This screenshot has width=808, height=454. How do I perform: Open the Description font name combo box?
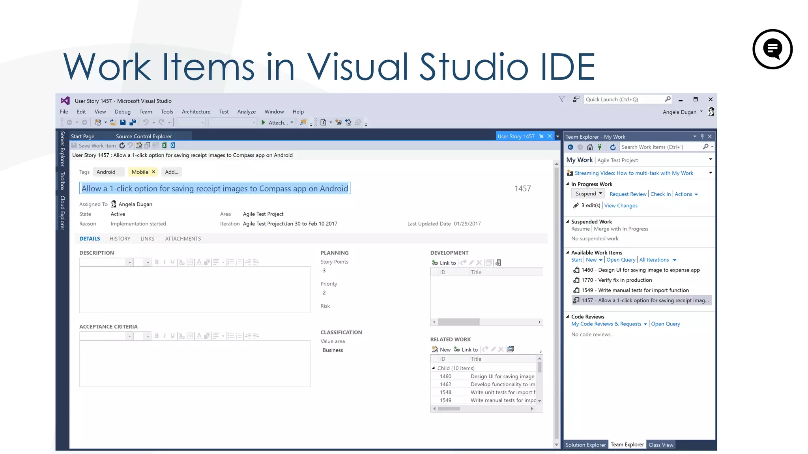pos(106,262)
